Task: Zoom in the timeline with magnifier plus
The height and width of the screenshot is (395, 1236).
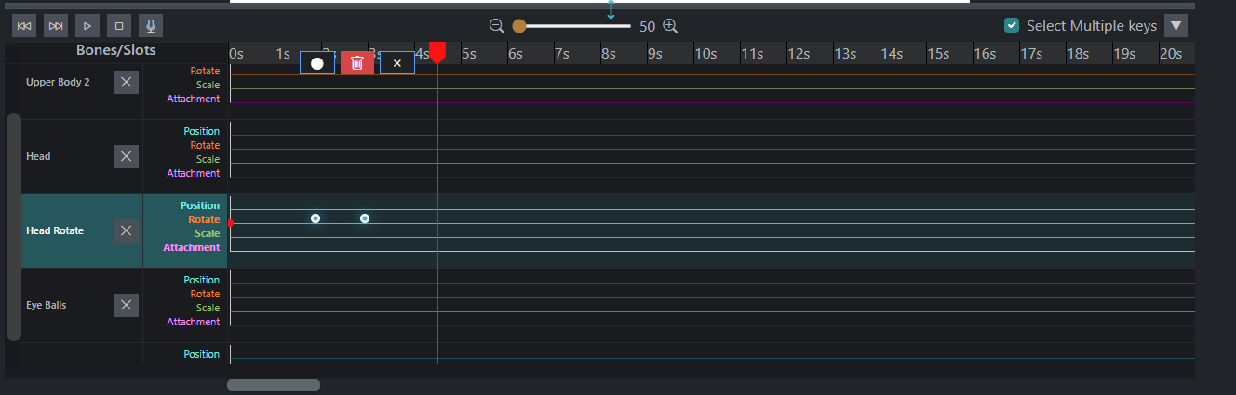Action: tap(670, 26)
